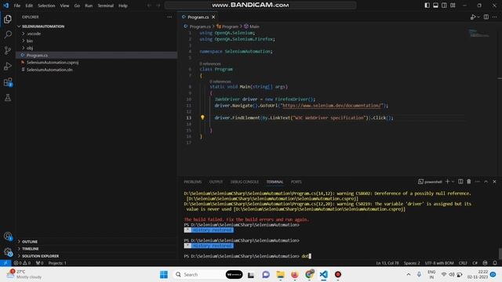Screen dimensions: 502x282
Task: Open notifications bell in status bar
Action: click(495, 263)
